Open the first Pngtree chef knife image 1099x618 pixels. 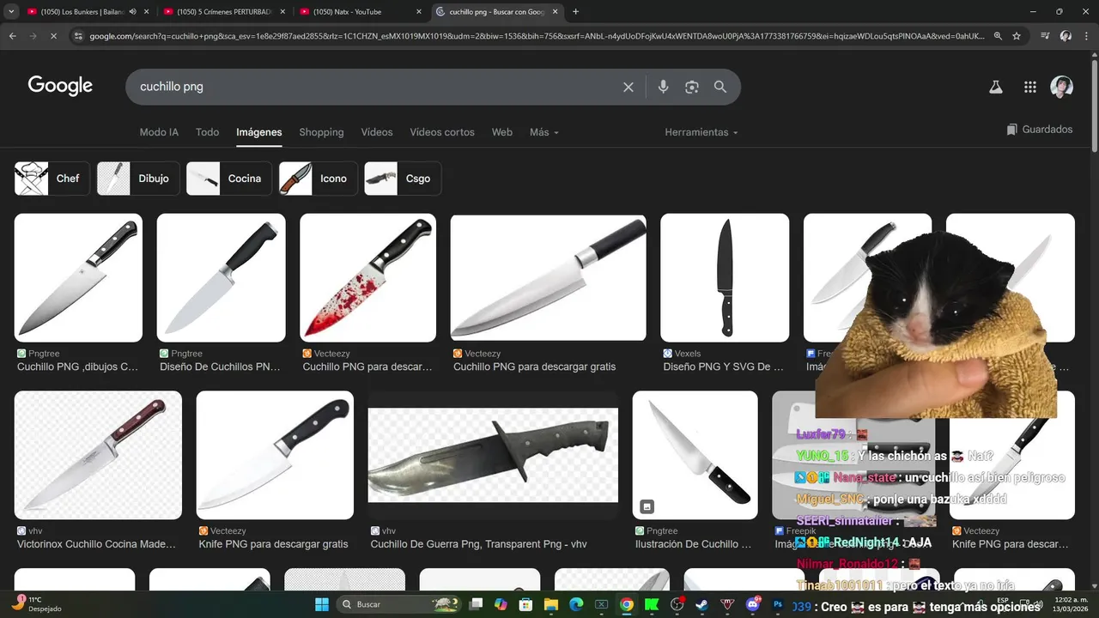78,278
